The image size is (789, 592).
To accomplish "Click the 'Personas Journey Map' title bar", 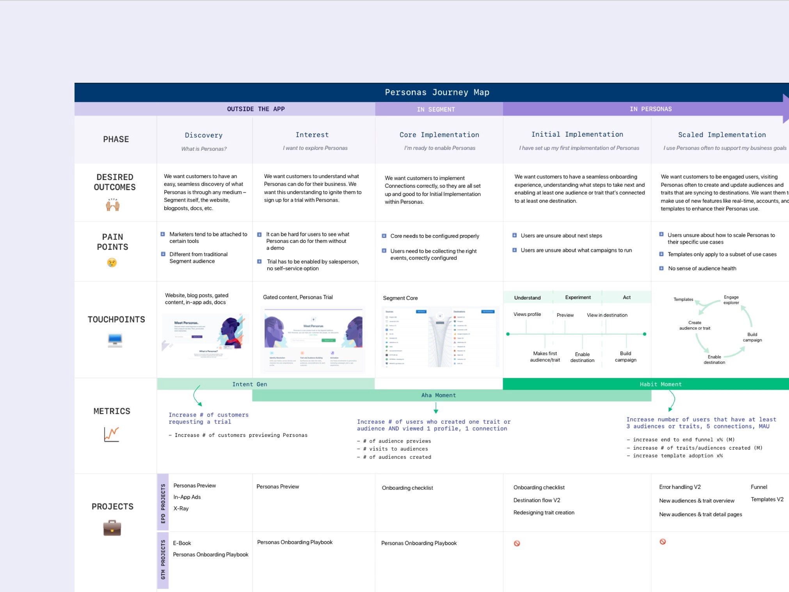I will click(437, 93).
